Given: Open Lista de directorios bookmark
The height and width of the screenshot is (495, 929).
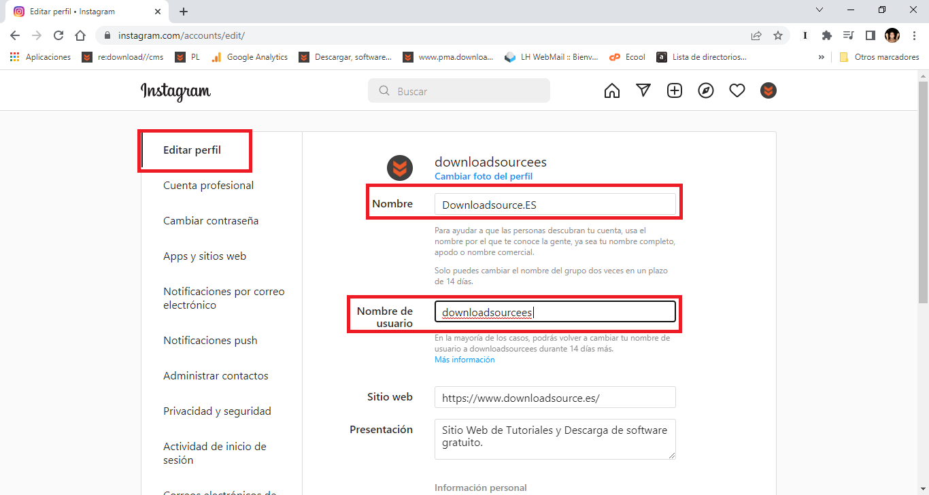Looking at the screenshot, I should (701, 57).
